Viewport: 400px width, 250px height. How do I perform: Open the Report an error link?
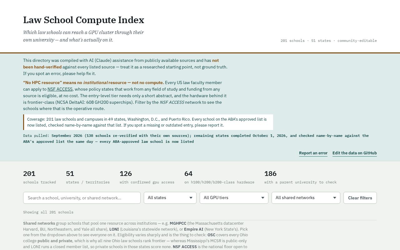pyautogui.click(x=313, y=153)
